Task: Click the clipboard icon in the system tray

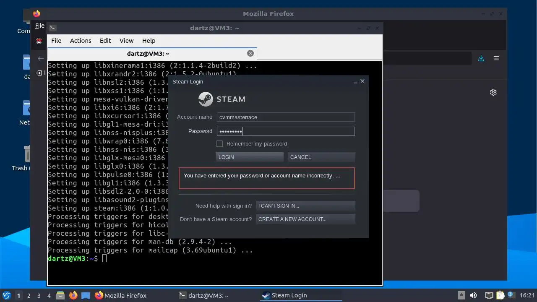Action: (500, 295)
